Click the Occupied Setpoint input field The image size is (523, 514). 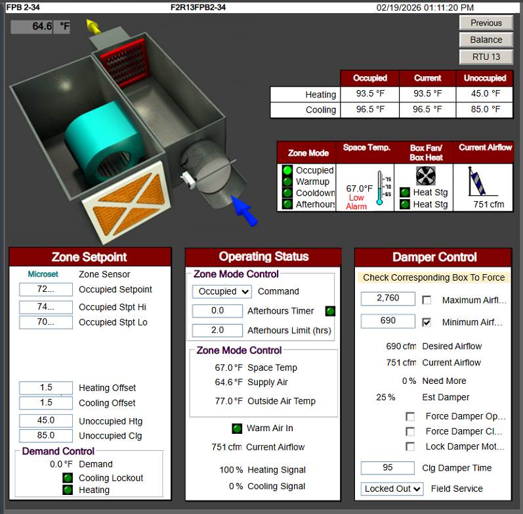tap(46, 289)
